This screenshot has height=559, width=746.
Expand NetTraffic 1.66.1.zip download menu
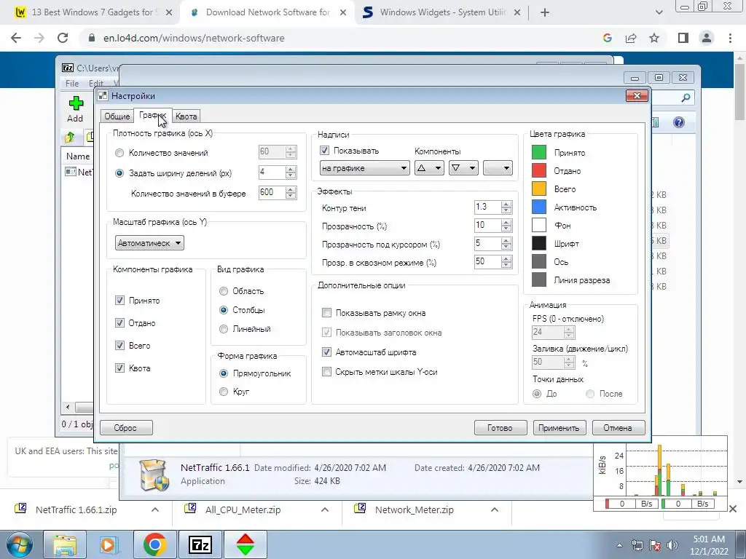coord(154,510)
